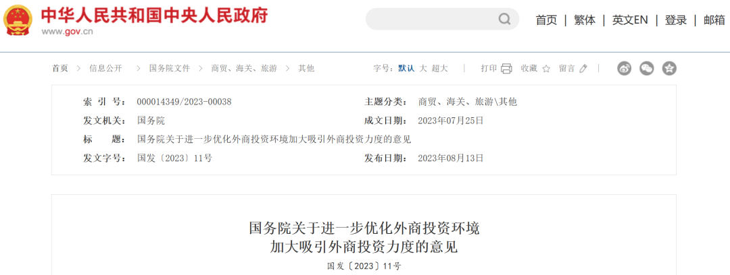Image resolution: width=730 pixels, height=275 pixels.
Task: Open 国务院文件 breadcrumb link
Action: click(170, 68)
